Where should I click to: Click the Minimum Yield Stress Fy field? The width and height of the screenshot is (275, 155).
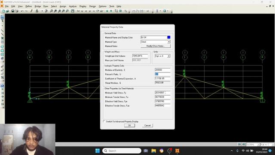coord(162,93)
